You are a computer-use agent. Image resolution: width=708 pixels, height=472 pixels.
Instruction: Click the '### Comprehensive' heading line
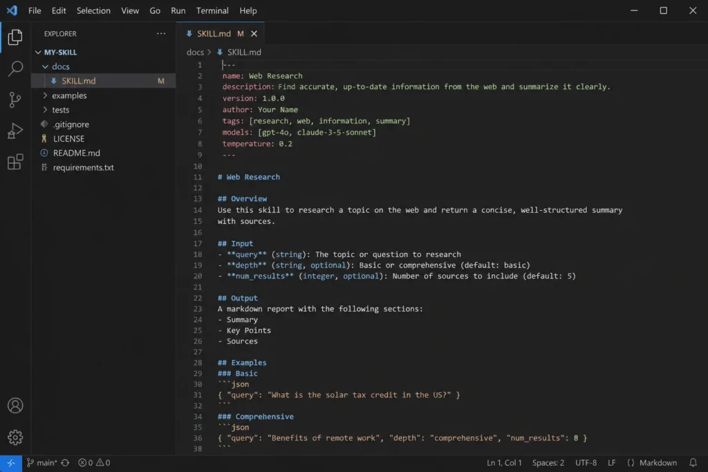256,417
